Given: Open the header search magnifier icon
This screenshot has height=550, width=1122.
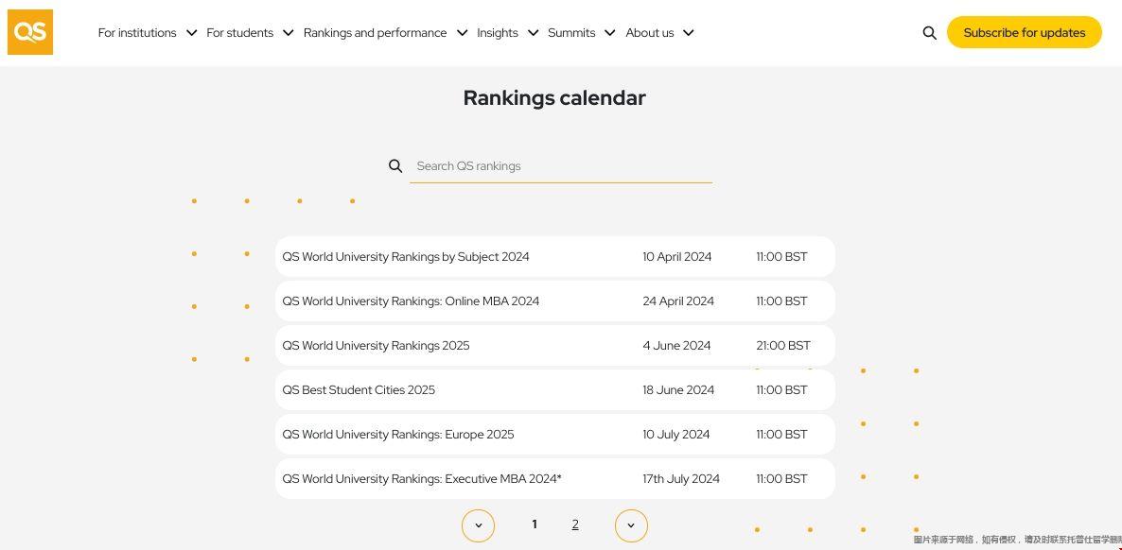Looking at the screenshot, I should [x=929, y=33].
